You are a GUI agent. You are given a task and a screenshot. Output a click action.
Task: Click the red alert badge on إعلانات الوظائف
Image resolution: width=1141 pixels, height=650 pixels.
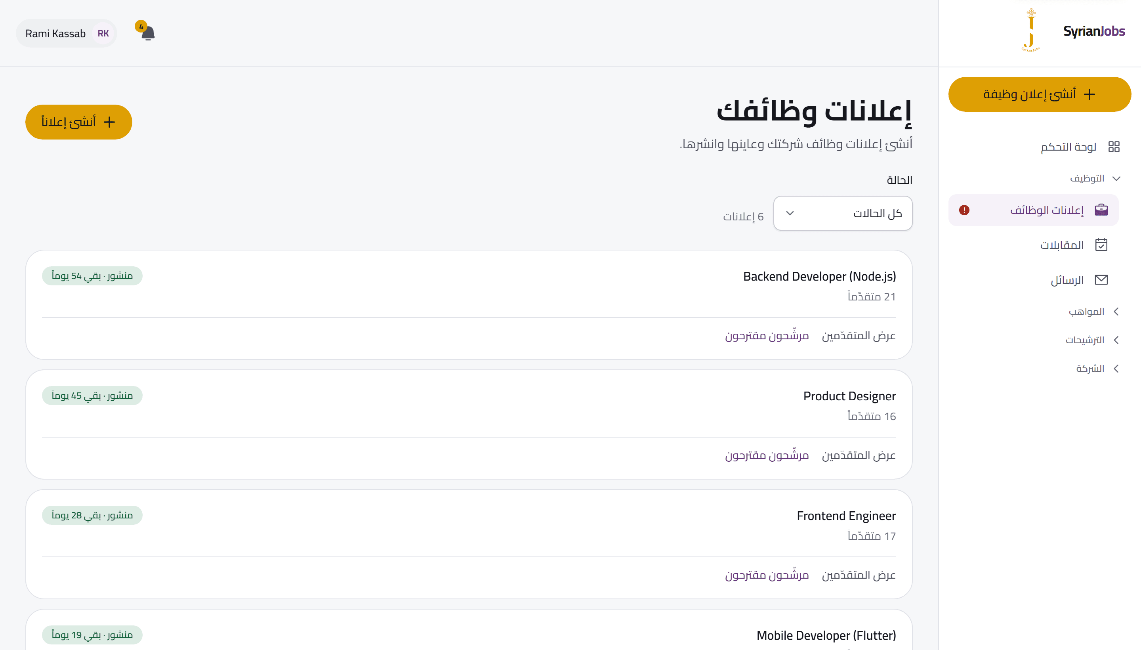(x=964, y=210)
